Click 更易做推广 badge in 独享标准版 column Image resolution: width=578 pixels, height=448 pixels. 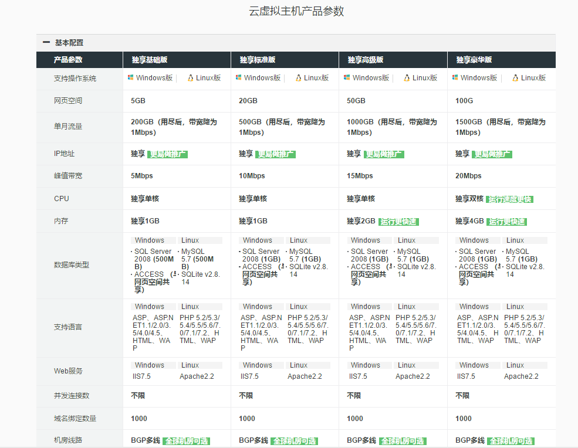pyautogui.click(x=275, y=154)
